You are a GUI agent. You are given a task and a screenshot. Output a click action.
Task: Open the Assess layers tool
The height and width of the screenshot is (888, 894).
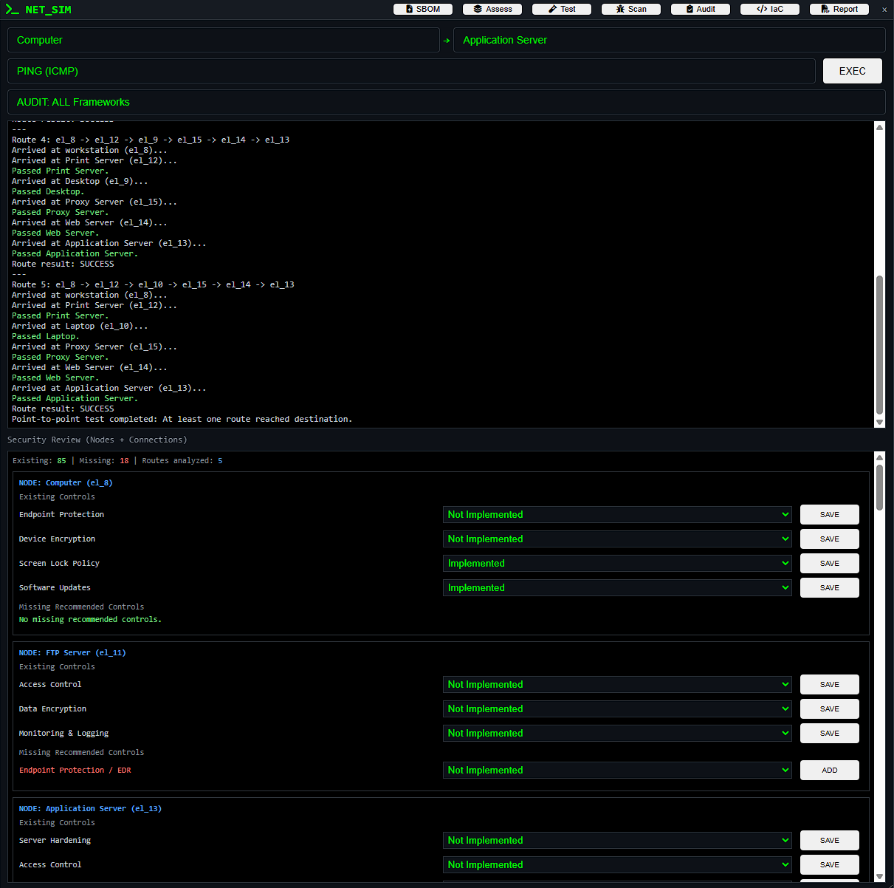tap(492, 9)
